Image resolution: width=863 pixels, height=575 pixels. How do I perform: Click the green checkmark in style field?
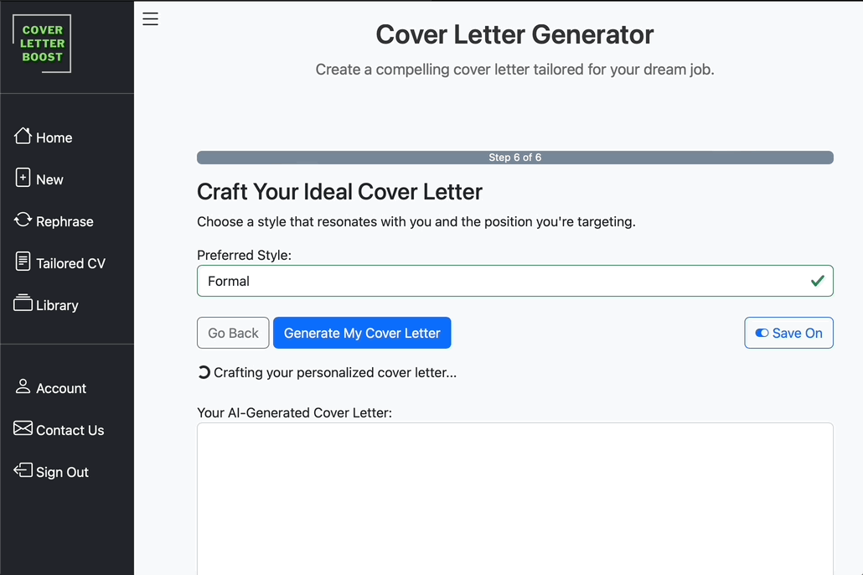click(x=817, y=281)
